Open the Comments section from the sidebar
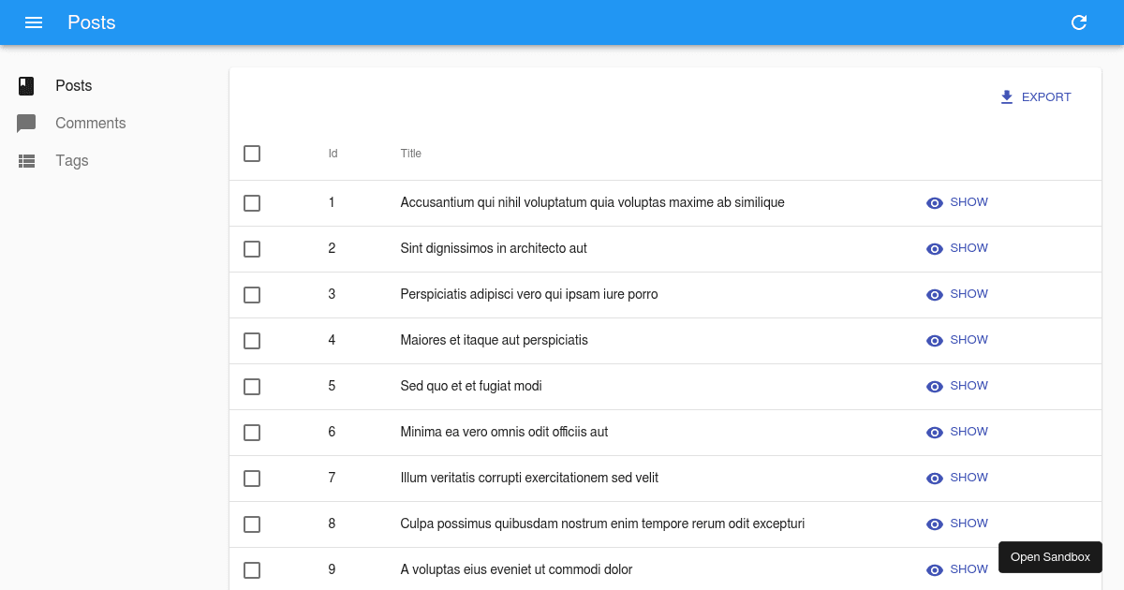 click(90, 123)
